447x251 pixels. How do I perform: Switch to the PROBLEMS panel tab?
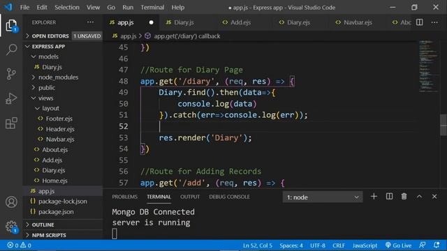[x=124, y=197]
